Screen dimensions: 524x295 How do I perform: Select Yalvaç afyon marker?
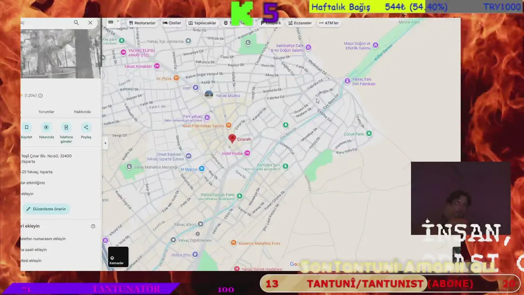pyautogui.click(x=200, y=224)
